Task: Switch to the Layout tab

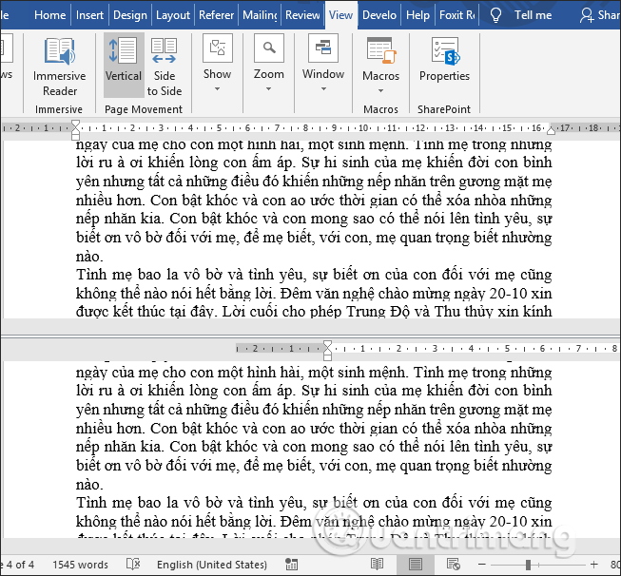Action: click(x=173, y=15)
